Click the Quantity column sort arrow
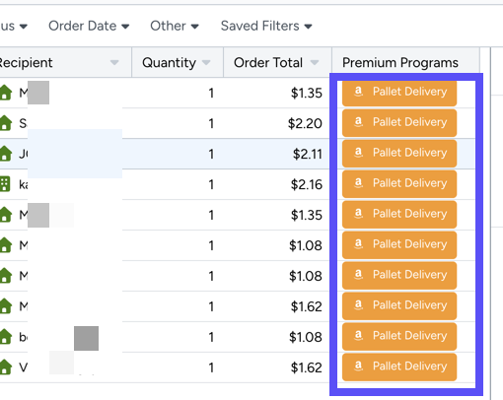Screen dimensions: 503x400 [206, 62]
